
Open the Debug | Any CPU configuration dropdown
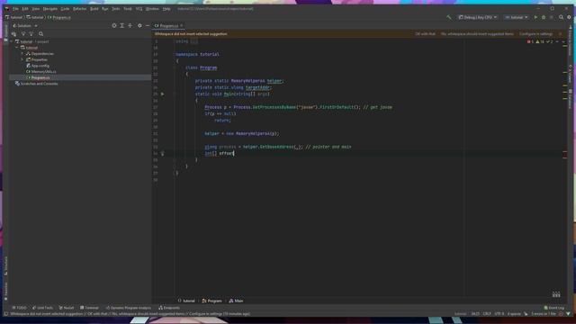click(478, 17)
